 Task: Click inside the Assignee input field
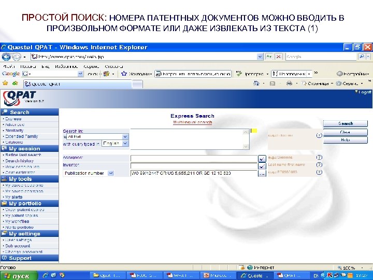point(194,158)
